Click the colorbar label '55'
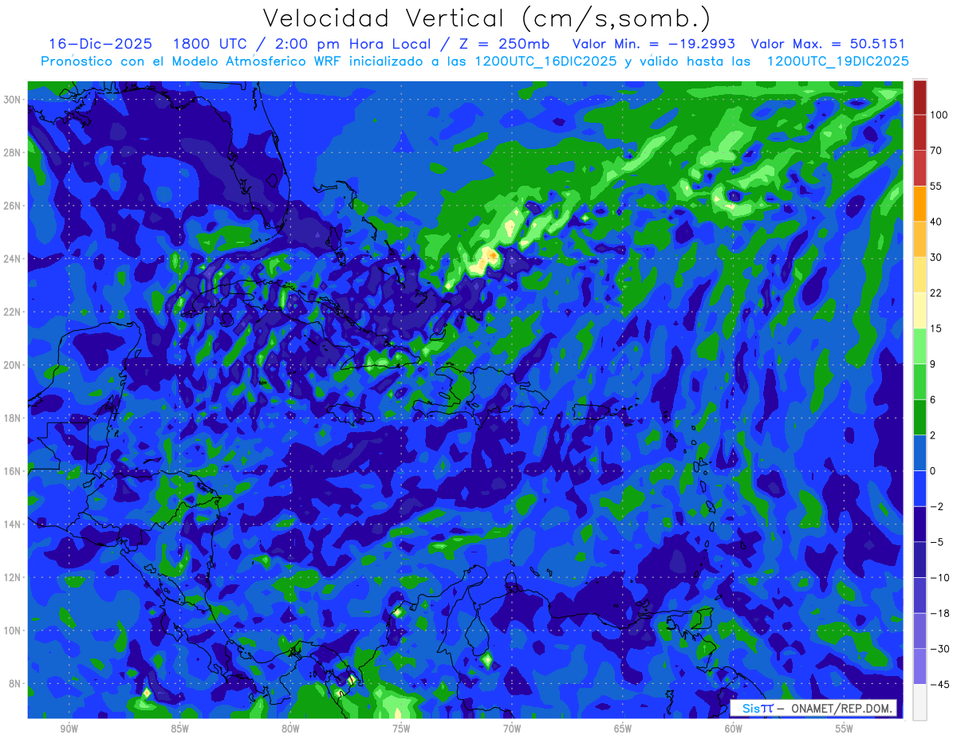Screen dimensions: 957x739 [x=936, y=186]
